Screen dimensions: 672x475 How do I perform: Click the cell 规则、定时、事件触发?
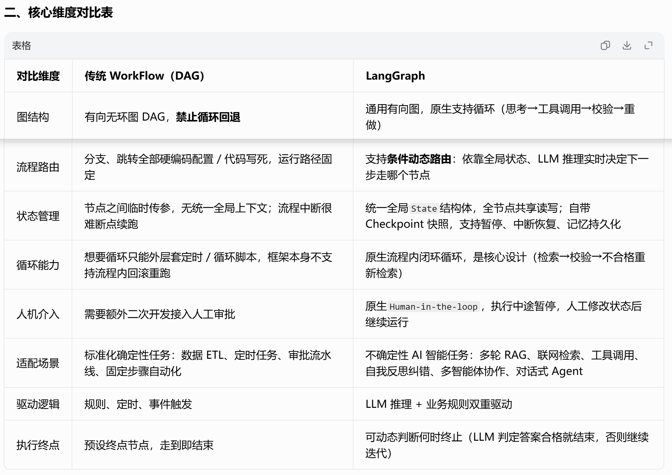pos(213,404)
